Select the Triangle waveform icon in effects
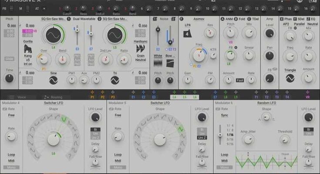320x174 pixels. (290, 78)
